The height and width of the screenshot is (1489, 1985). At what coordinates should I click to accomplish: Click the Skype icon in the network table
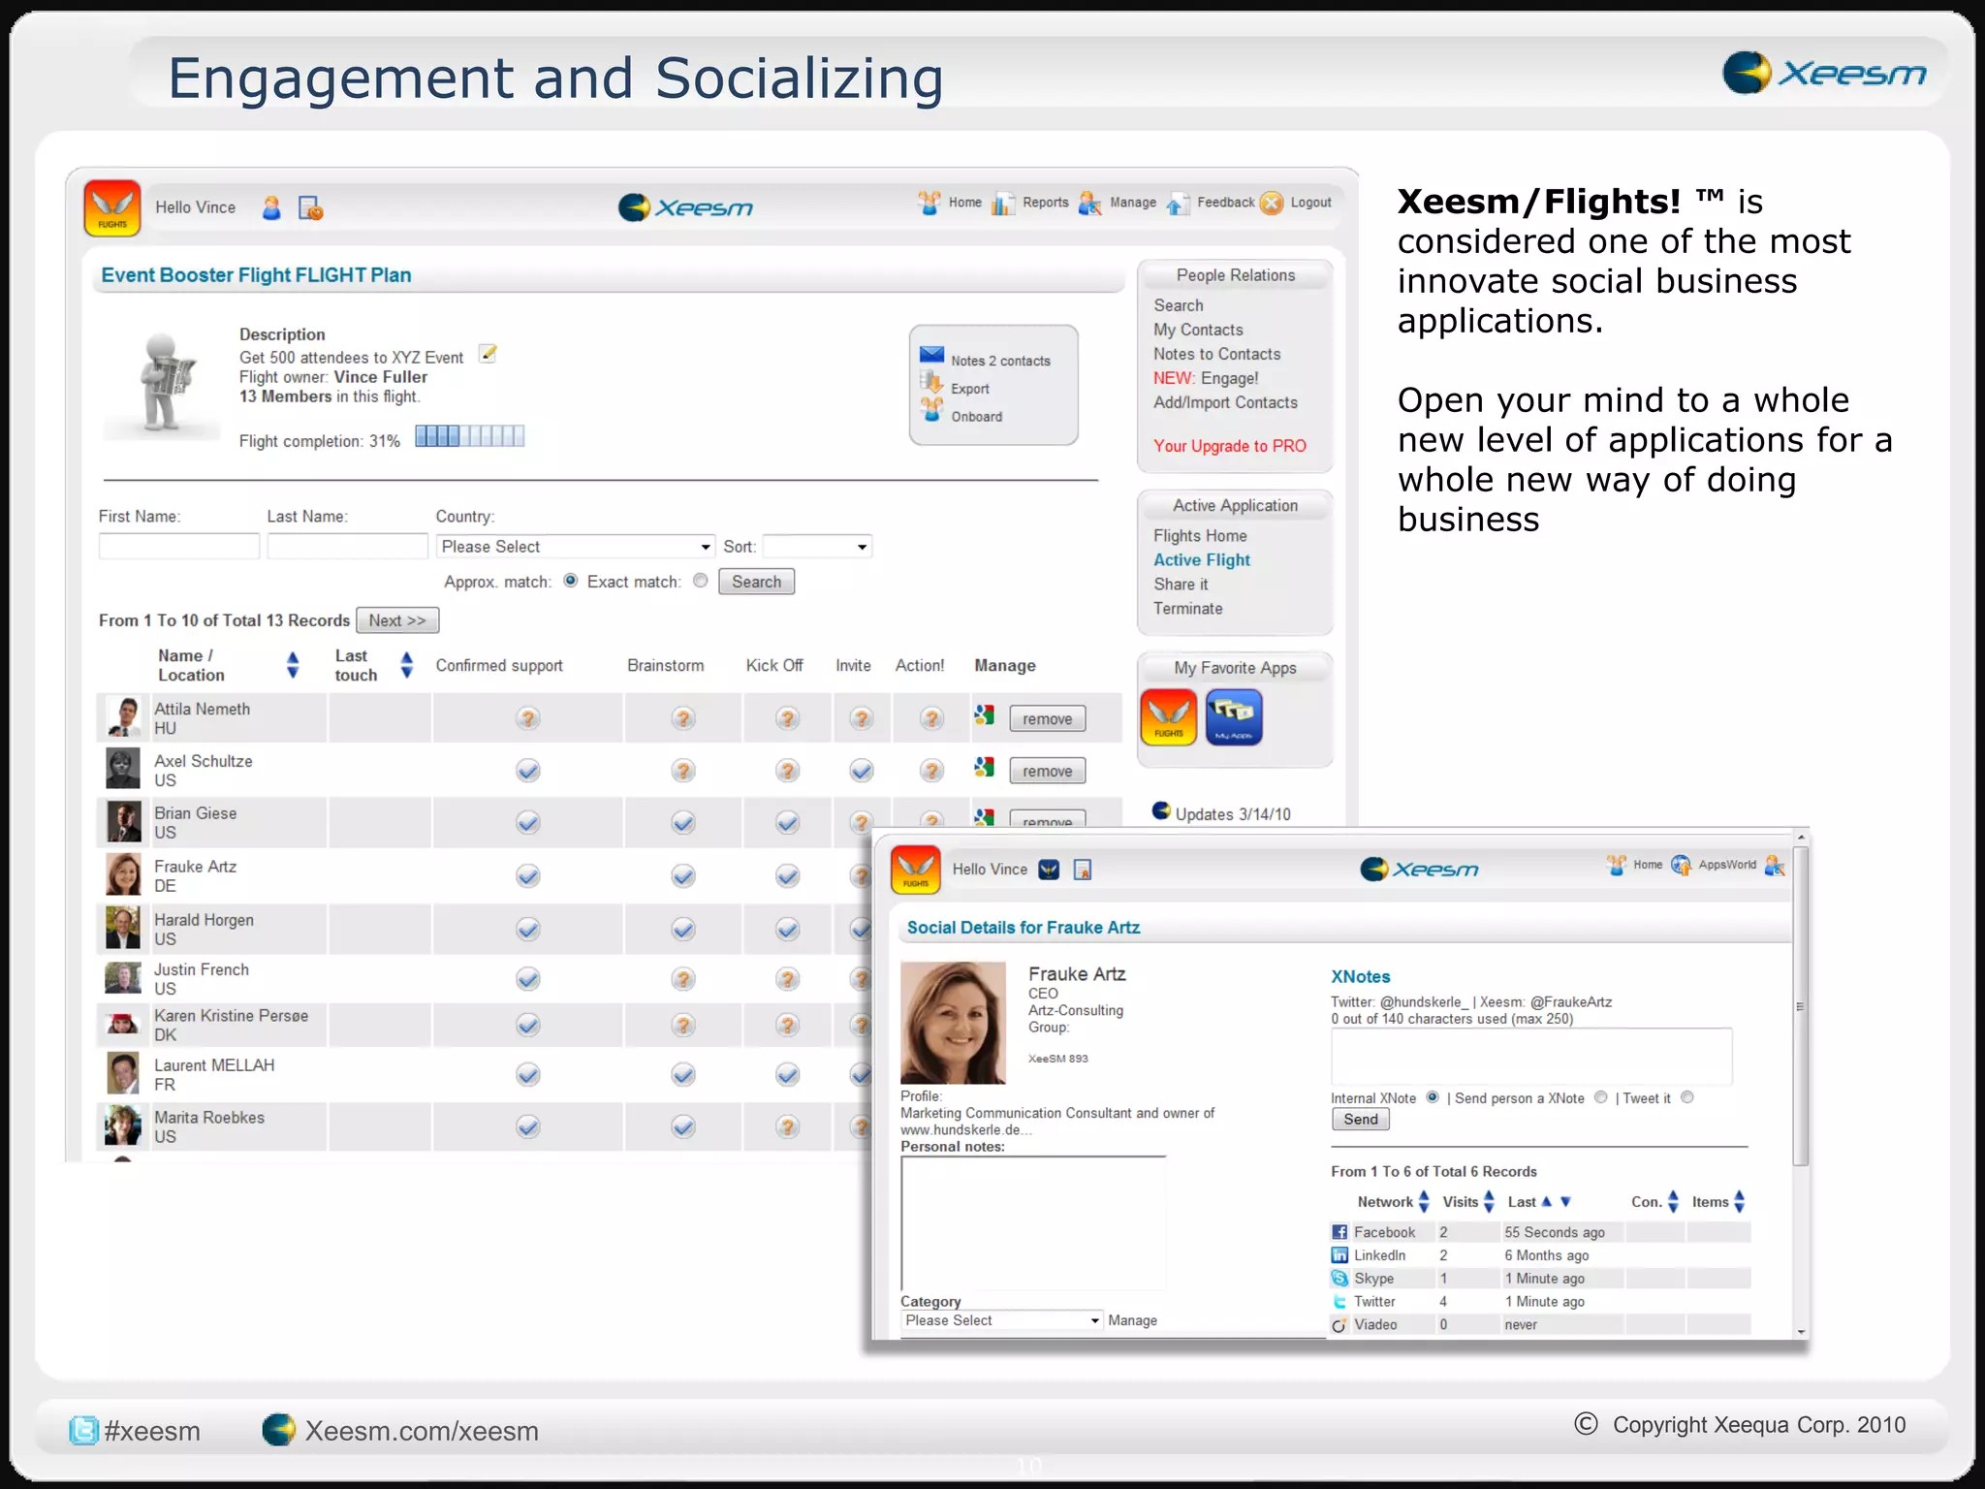(1339, 1279)
